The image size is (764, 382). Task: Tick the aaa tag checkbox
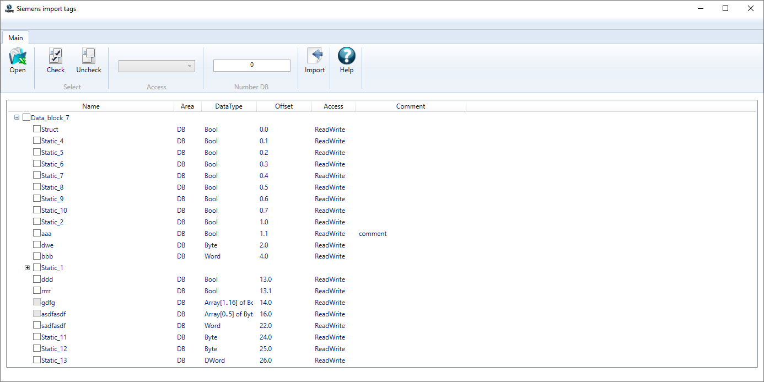[37, 233]
